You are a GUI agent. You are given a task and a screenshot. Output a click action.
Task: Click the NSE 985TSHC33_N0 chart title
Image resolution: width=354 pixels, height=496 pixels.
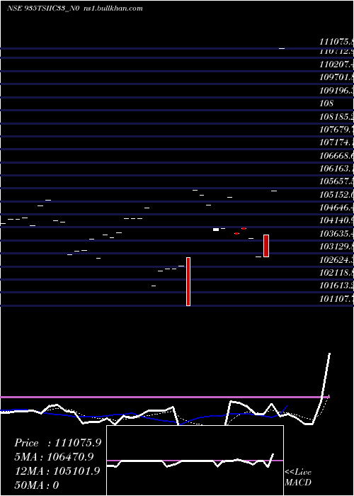click(44, 9)
